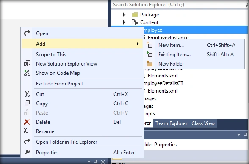
Task: Close the bottom left panel with X
Action: tap(103, 162)
